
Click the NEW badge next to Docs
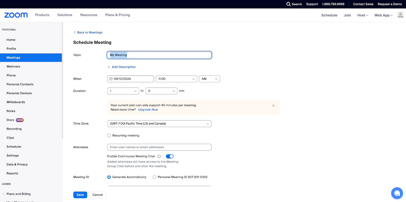point(20,120)
